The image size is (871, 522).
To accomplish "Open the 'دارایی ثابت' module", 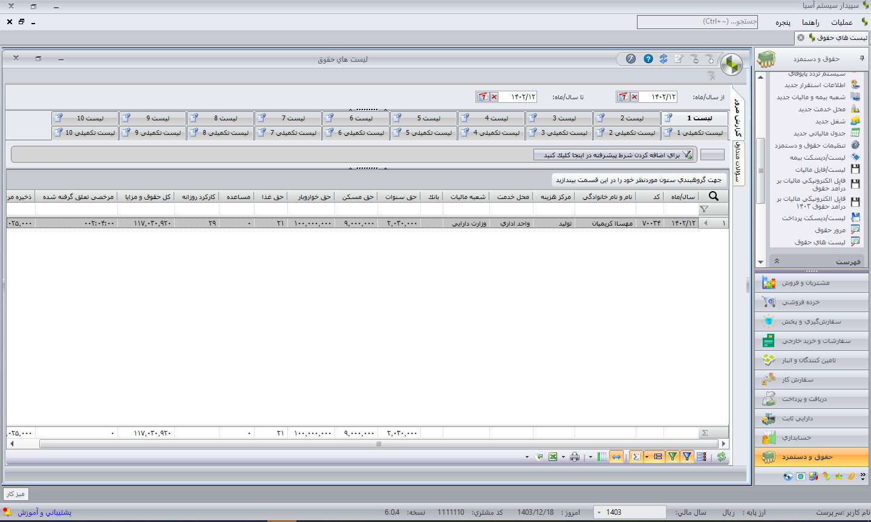I will 812,418.
